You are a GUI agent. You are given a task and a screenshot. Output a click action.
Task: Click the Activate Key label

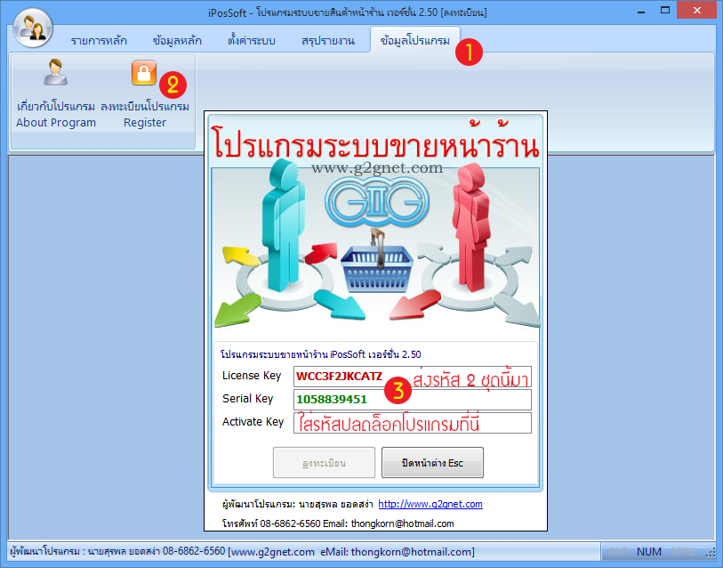click(253, 422)
